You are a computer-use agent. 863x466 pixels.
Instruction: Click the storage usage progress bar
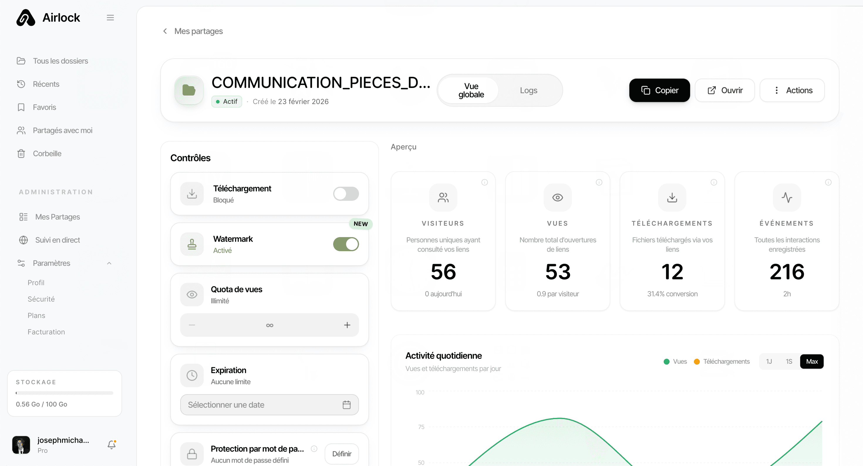pyautogui.click(x=65, y=393)
